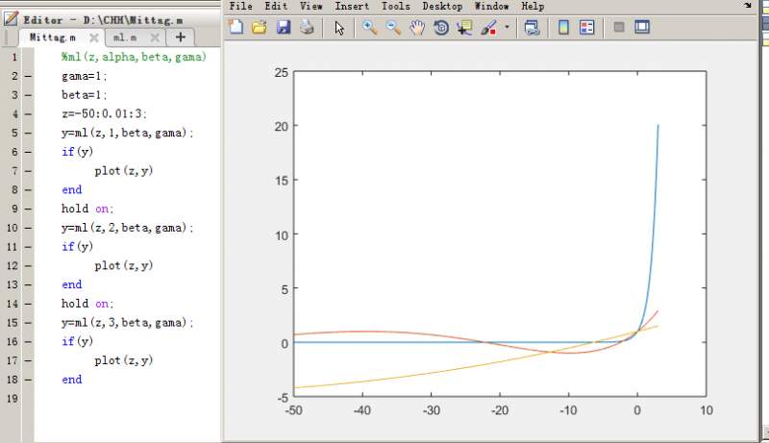The image size is (769, 443).
Task: Click the code line z=-50:0.01:3;
Action: click(104, 113)
